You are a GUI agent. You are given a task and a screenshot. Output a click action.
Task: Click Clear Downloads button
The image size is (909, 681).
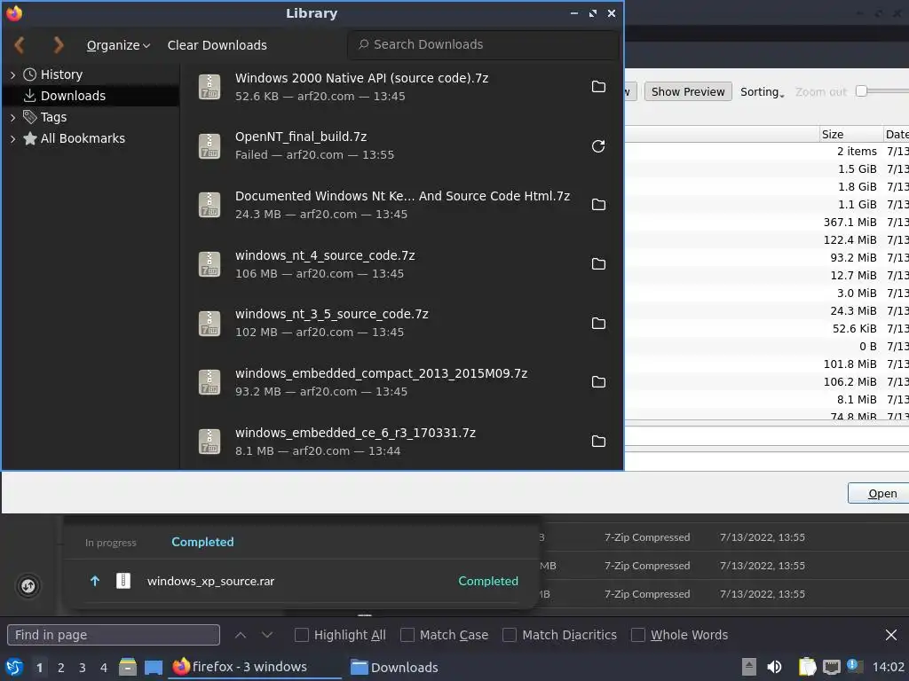217,45
